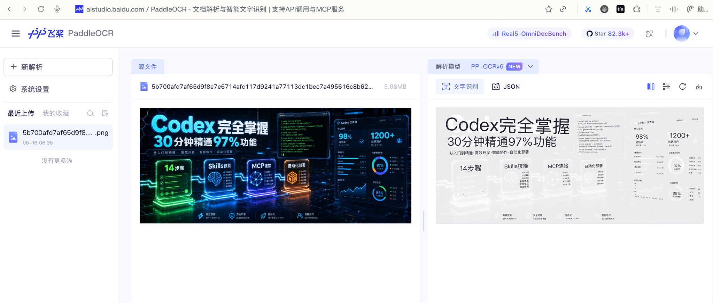The height and width of the screenshot is (303, 713).
Task: Click the 解析模型 label
Action: tap(448, 66)
